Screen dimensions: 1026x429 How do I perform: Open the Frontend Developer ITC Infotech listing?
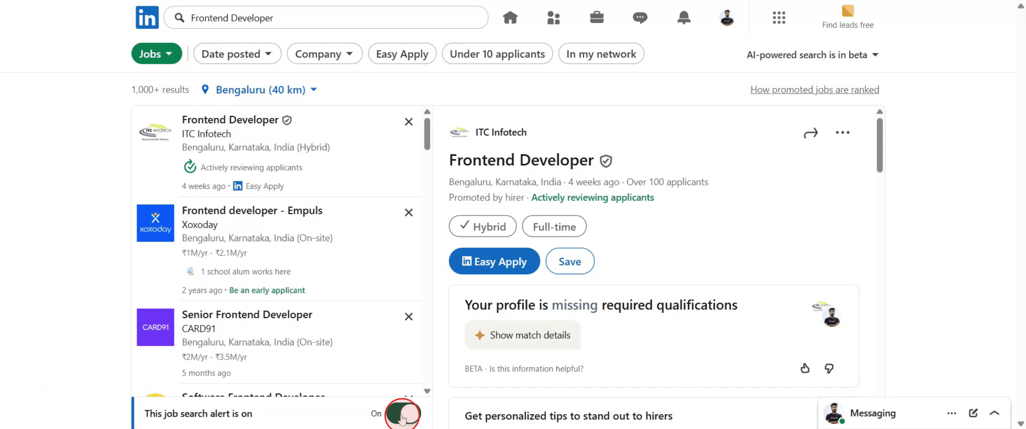pos(230,120)
